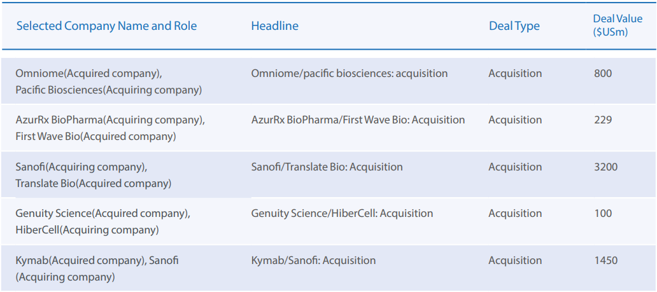Open the 'AzurRx BioPharma/First Wave Bio: Acquisition' headline
The width and height of the screenshot is (657, 292).
358,120
